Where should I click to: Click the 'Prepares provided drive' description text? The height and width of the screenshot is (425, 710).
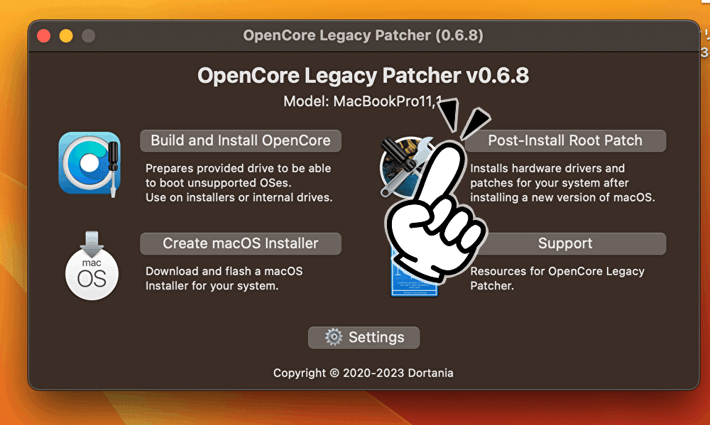239,183
